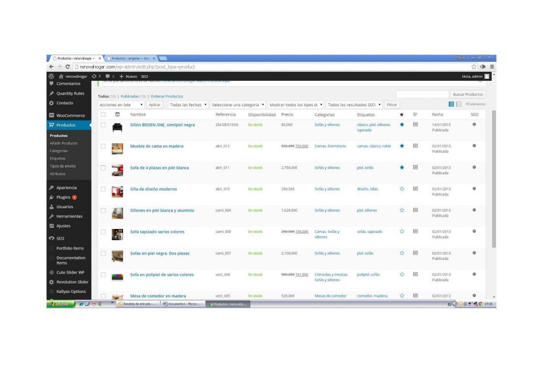Check Mueble de cama en madera checkbox

103,146
